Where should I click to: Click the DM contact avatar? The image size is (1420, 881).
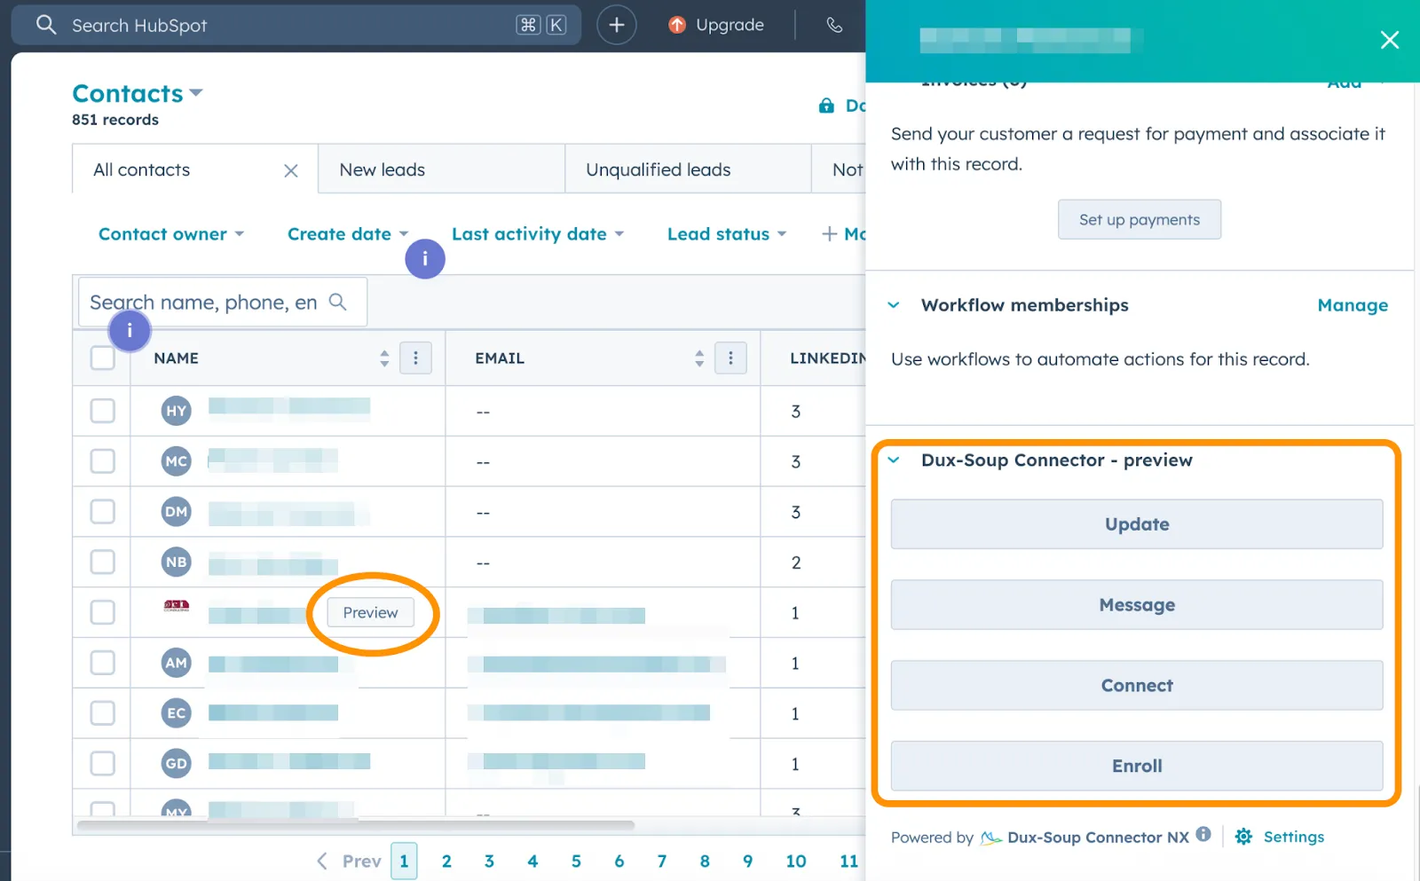pyautogui.click(x=177, y=512)
